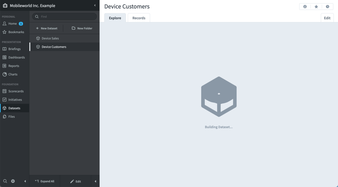338x187 pixels.
Task: Collapse the dataset list panel arrow
Action: (x=95, y=181)
